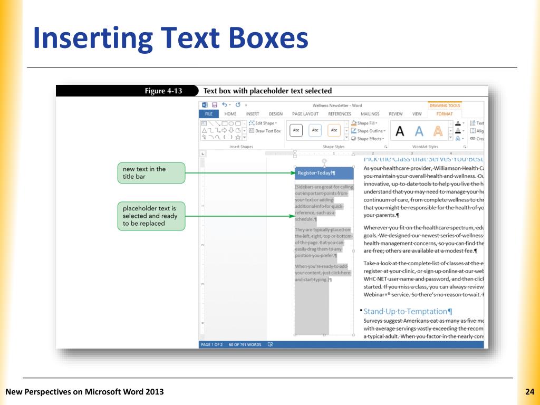The width and height of the screenshot is (540, 405).
Task: Apply the orange outline Abc shape style
Action: pos(334,131)
